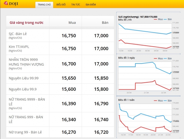Screen dimensions: 184x139
Task: Open the TRANG CHỦ tab
Action: coord(44,5)
